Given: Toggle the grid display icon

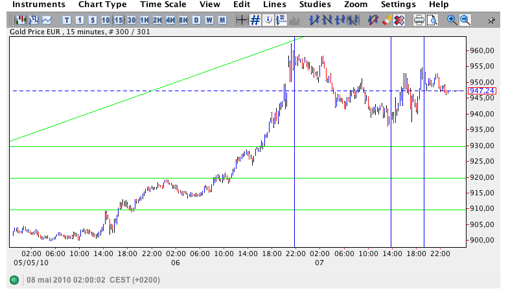Looking at the screenshot, I should [x=255, y=20].
